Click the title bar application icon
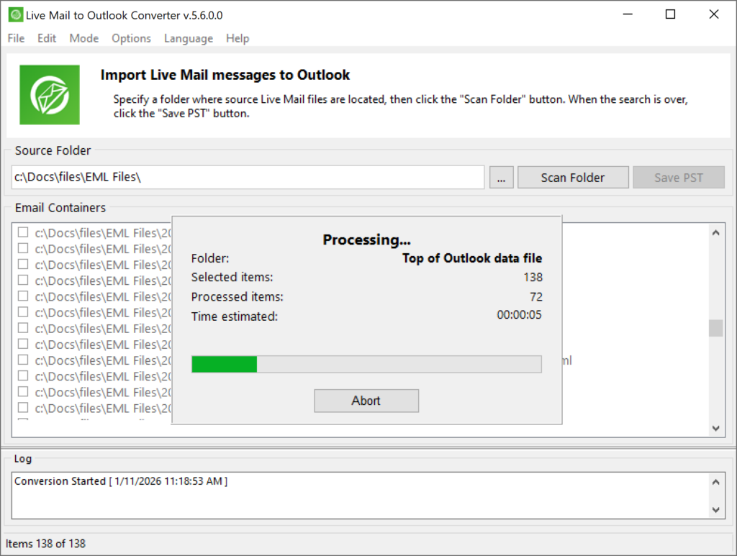Image resolution: width=737 pixels, height=556 pixels. point(16,14)
